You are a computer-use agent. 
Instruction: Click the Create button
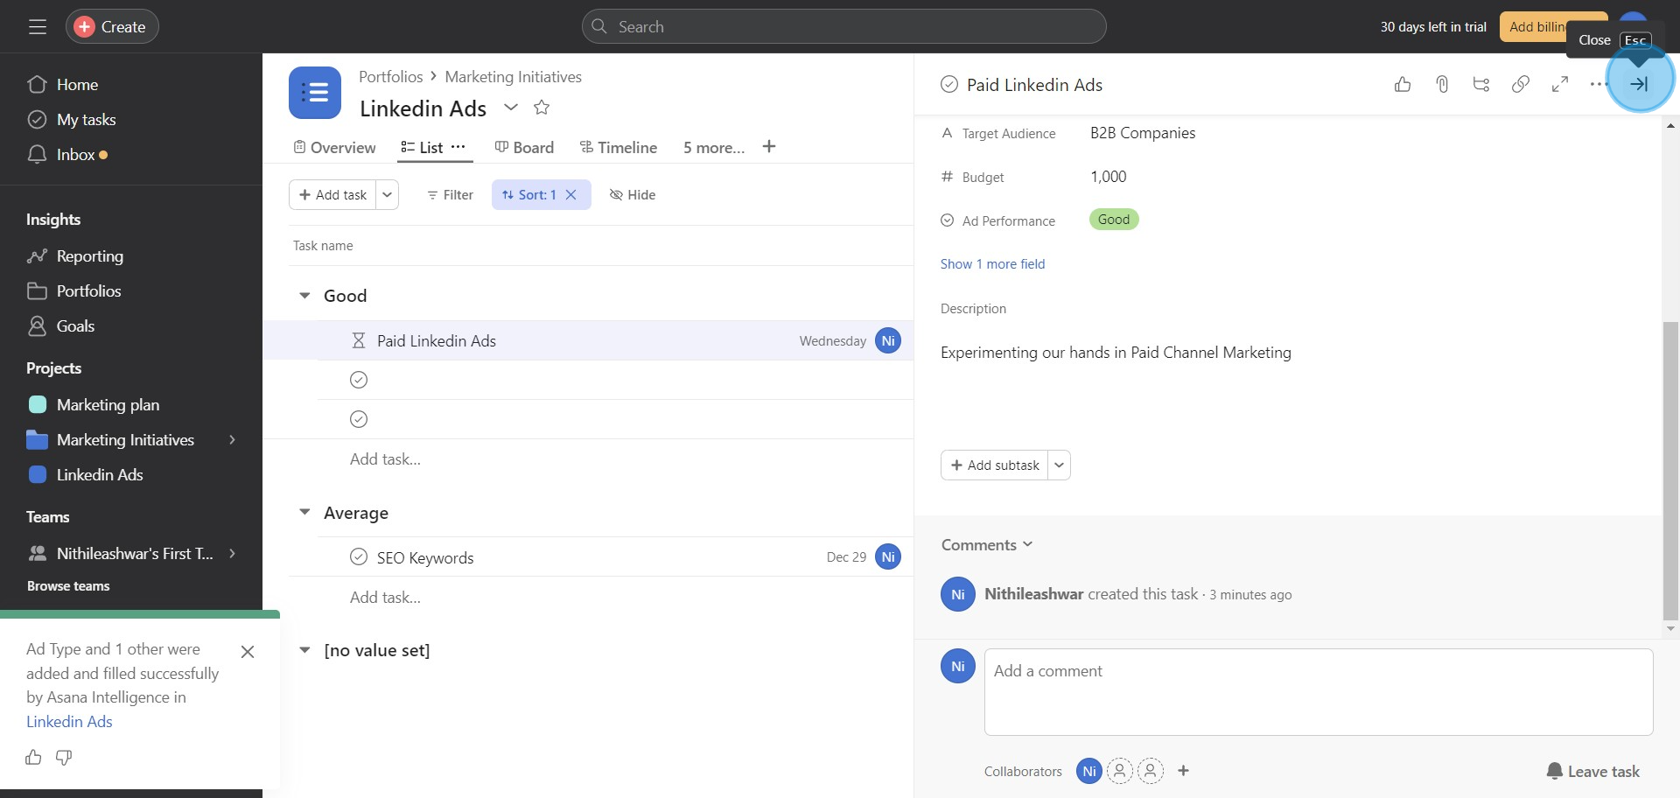(112, 27)
